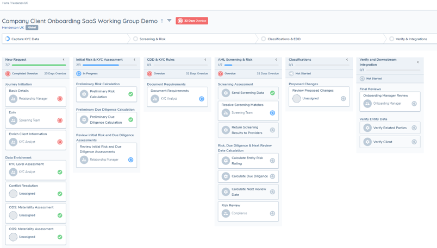This screenshot has height=248, width=437.
Task: Collapse the CDD & KYC Rules column
Action: [x=205, y=60]
